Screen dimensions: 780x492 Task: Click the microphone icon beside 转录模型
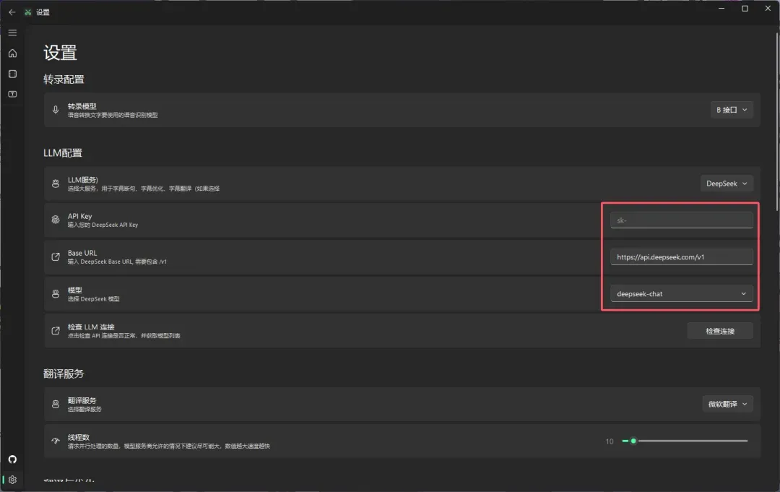(56, 110)
